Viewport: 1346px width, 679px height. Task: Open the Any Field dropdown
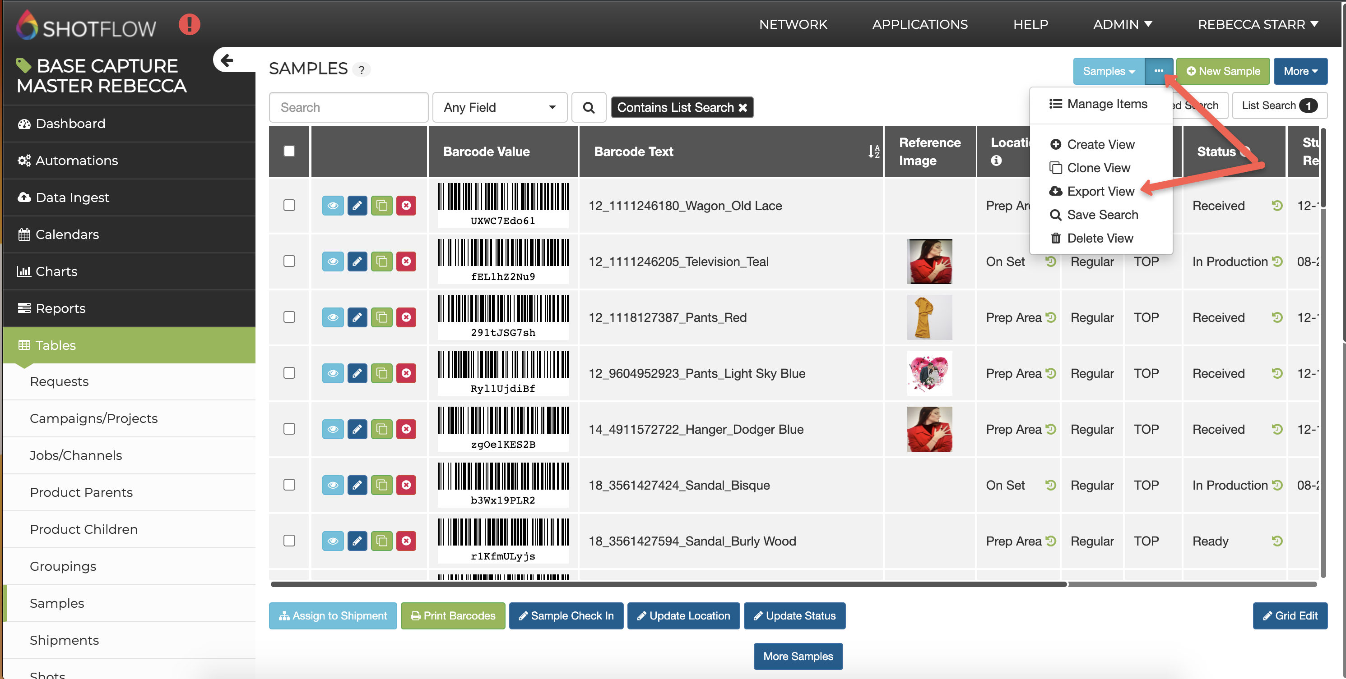coord(500,107)
